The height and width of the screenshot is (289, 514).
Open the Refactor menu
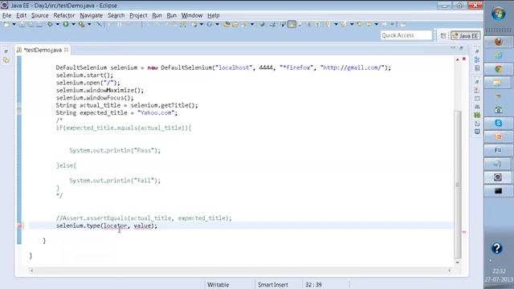pyautogui.click(x=64, y=15)
